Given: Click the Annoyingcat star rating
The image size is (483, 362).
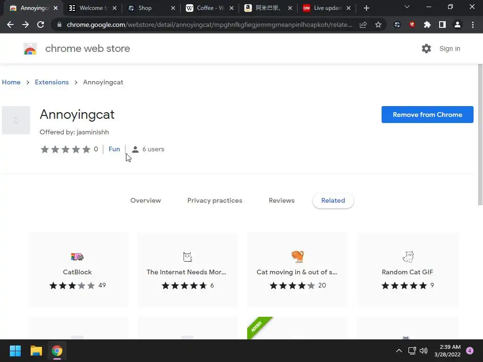Looking at the screenshot, I should tap(65, 149).
